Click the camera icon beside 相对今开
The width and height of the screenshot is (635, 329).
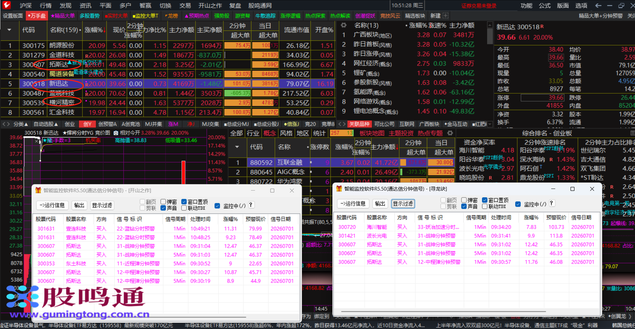click(x=116, y=133)
